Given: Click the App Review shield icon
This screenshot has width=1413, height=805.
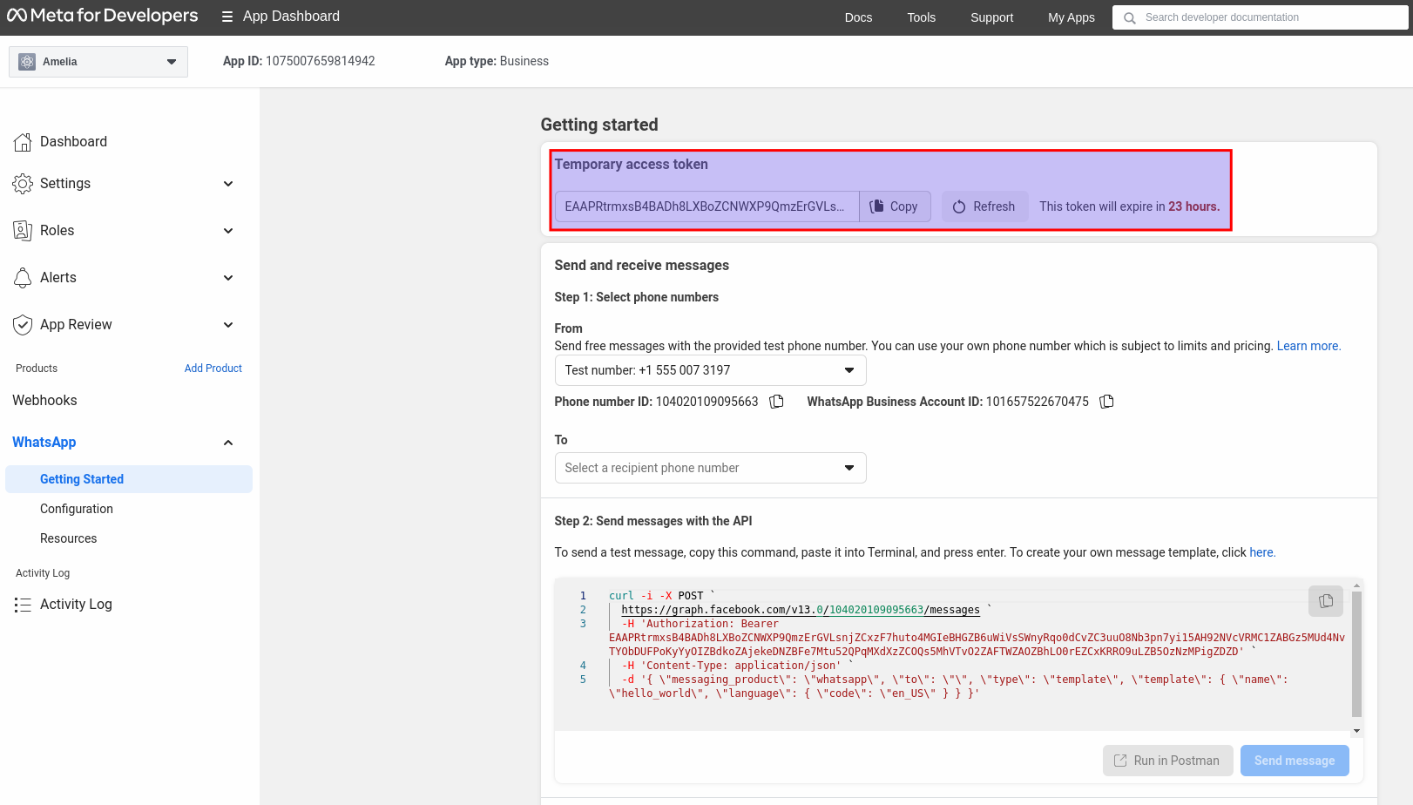Looking at the screenshot, I should pos(23,325).
